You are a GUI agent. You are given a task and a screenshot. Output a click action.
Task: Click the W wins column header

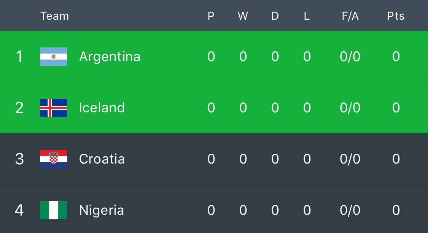243,16
